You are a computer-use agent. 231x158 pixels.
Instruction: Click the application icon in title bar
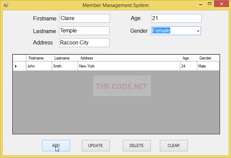click(x=6, y=5)
